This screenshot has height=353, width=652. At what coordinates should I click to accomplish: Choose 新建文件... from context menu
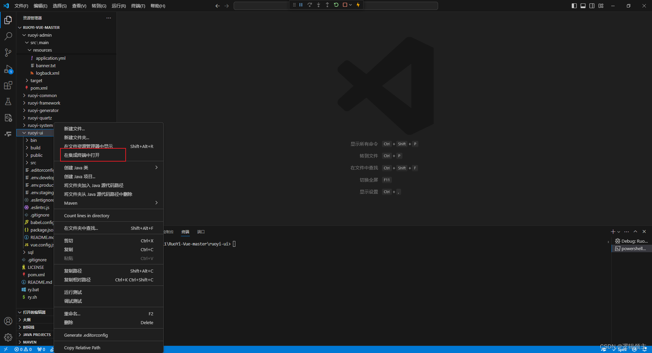coord(109,129)
